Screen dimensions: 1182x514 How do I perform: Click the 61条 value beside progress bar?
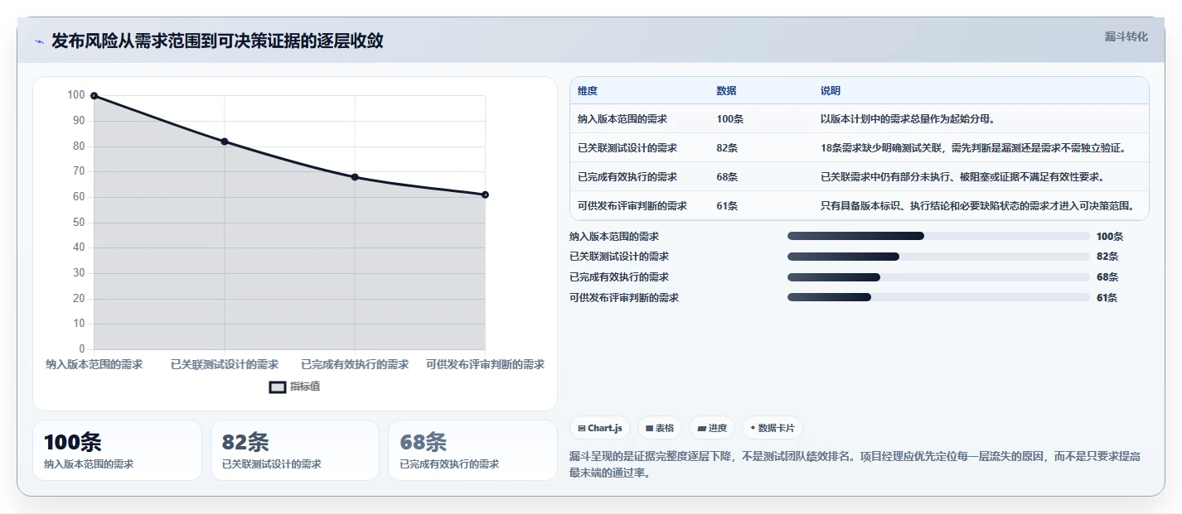(1107, 298)
